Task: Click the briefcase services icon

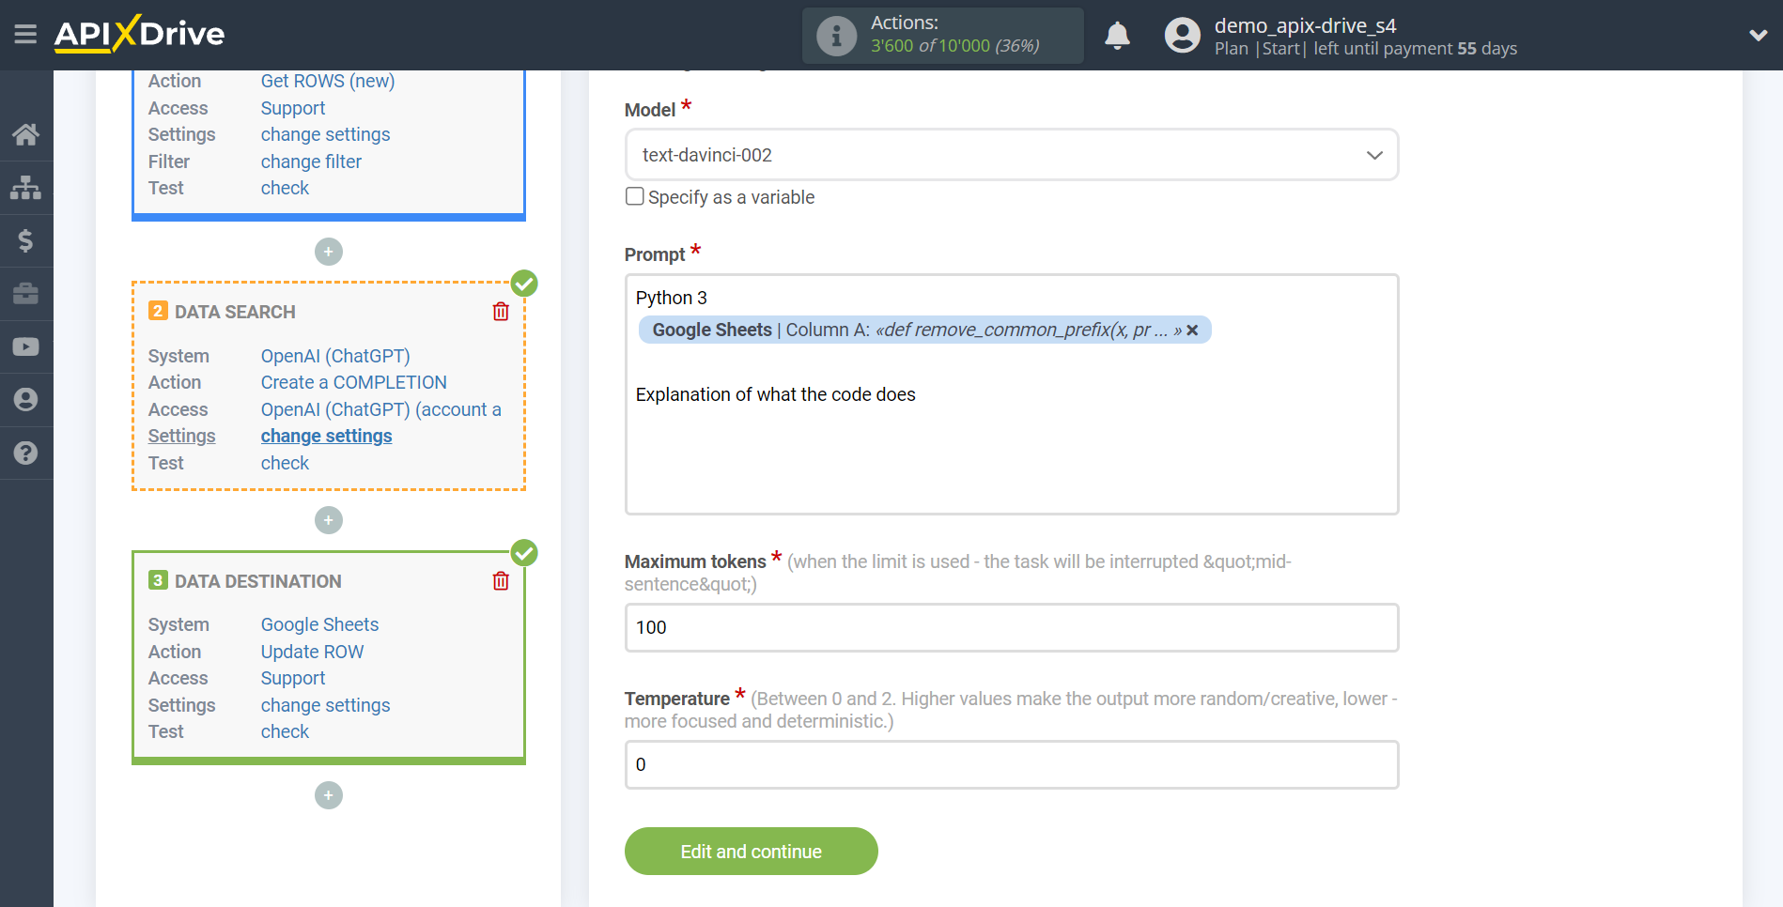Action: click(x=26, y=294)
